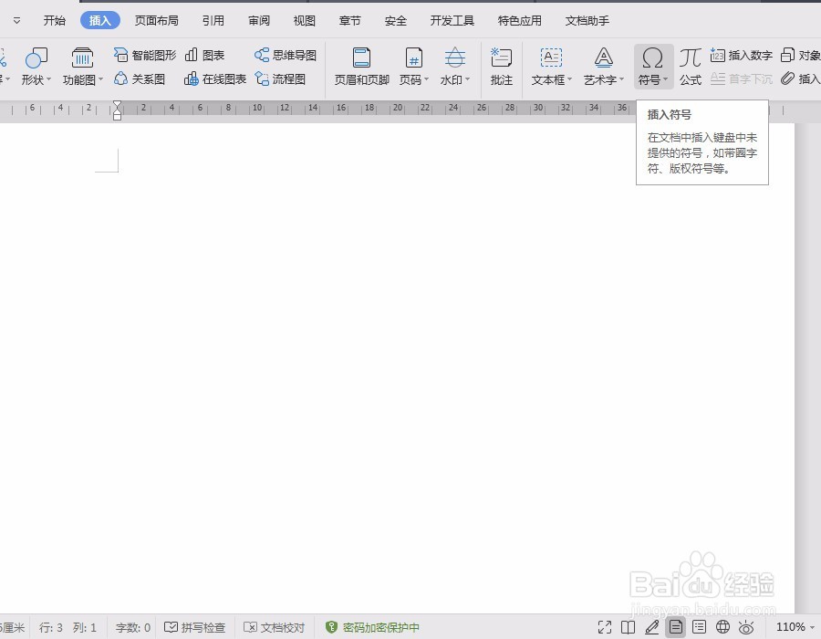The width and height of the screenshot is (821, 639).
Task: Click 插入数字 to insert a number
Action: tap(742, 54)
